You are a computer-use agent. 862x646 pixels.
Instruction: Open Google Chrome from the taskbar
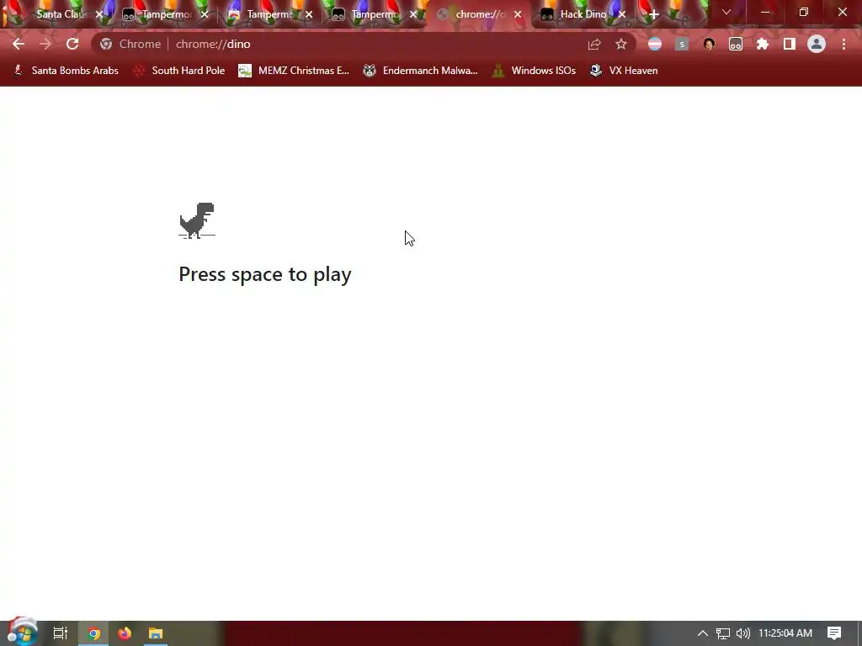[x=93, y=633]
